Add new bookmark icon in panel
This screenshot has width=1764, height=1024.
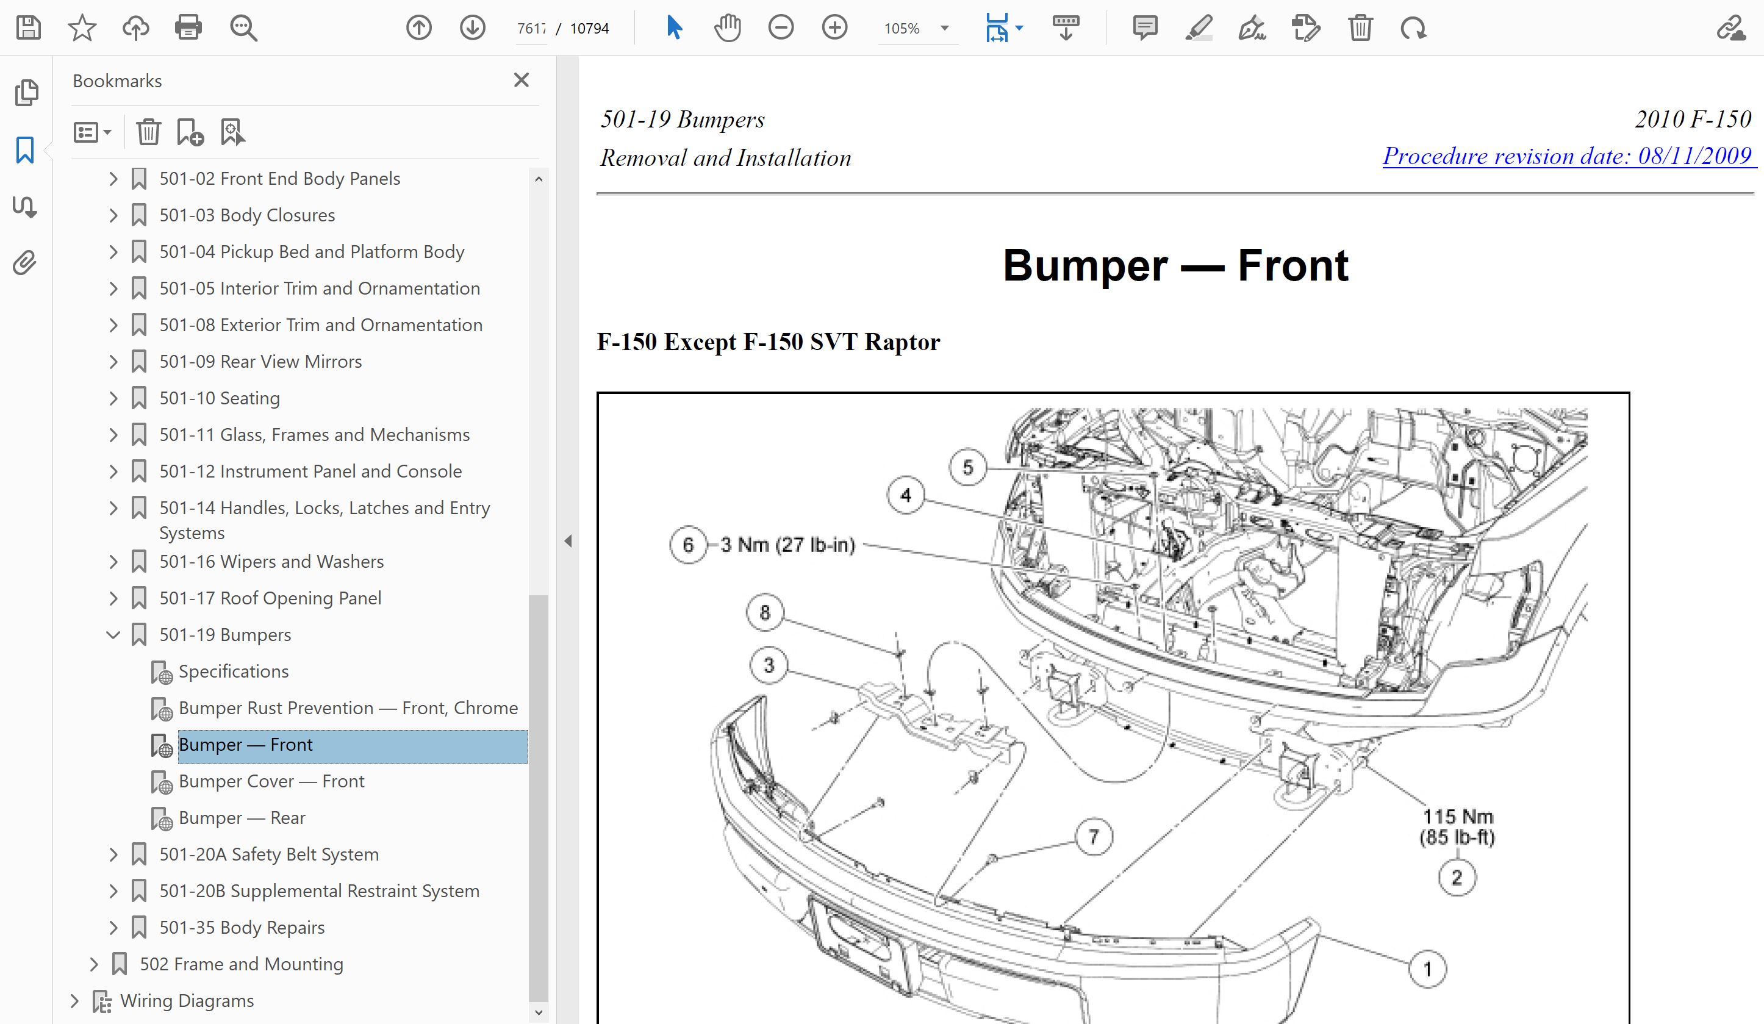190,132
